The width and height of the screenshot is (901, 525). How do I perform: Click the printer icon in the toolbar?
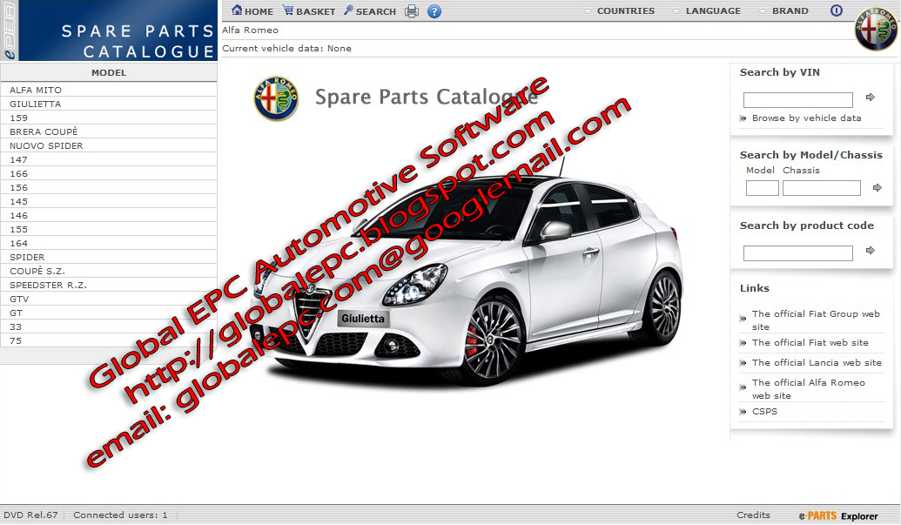tap(412, 11)
